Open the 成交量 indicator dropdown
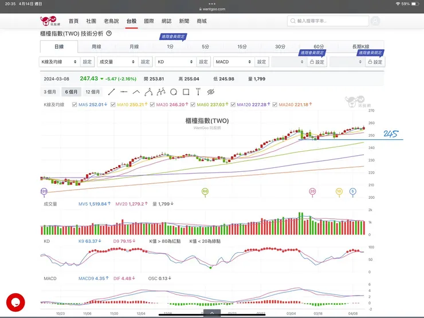This screenshot has height=318, width=424. [x=117, y=62]
